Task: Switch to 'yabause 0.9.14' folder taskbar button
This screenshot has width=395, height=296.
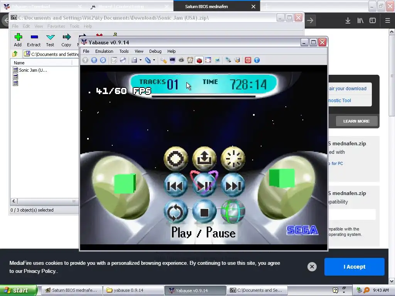Action: coord(133,290)
